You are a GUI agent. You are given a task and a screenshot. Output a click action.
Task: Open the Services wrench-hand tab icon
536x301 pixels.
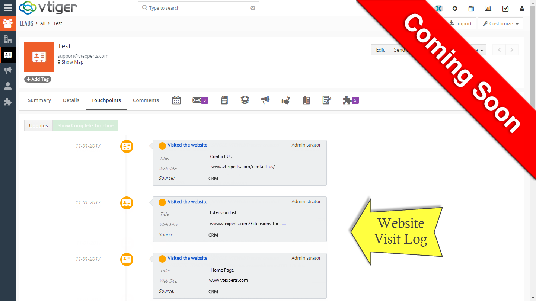pyautogui.click(x=286, y=100)
